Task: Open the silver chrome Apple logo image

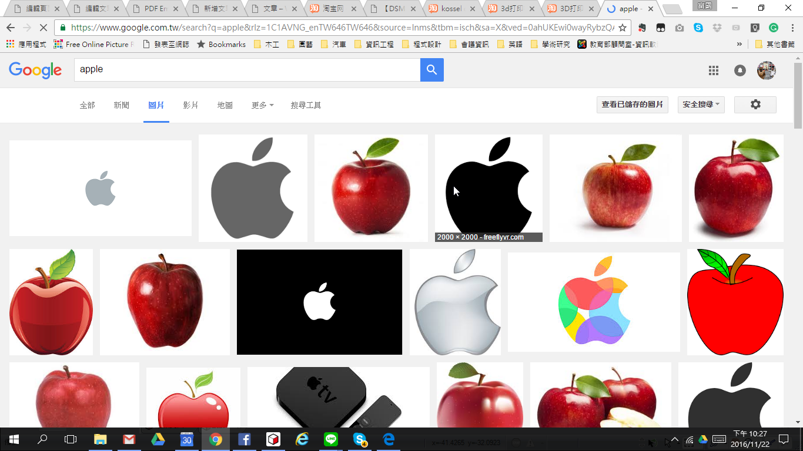Action: tap(455, 302)
